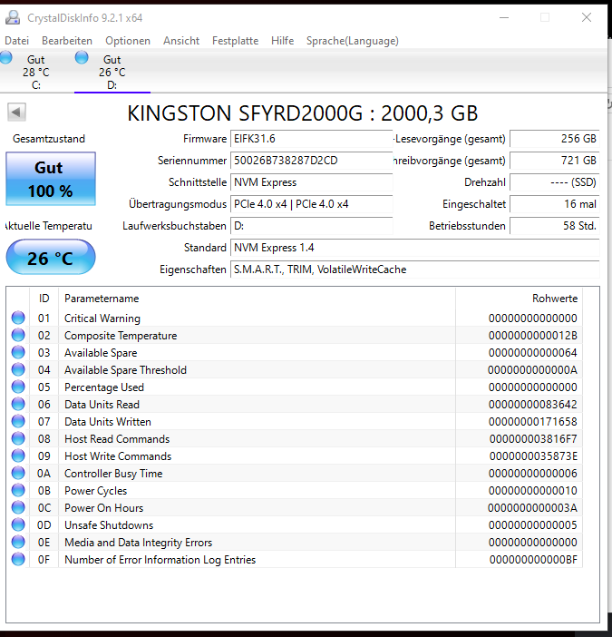Screen dimensions: 612x637
Task: Open the Bearbeiten menu
Action: (x=67, y=41)
